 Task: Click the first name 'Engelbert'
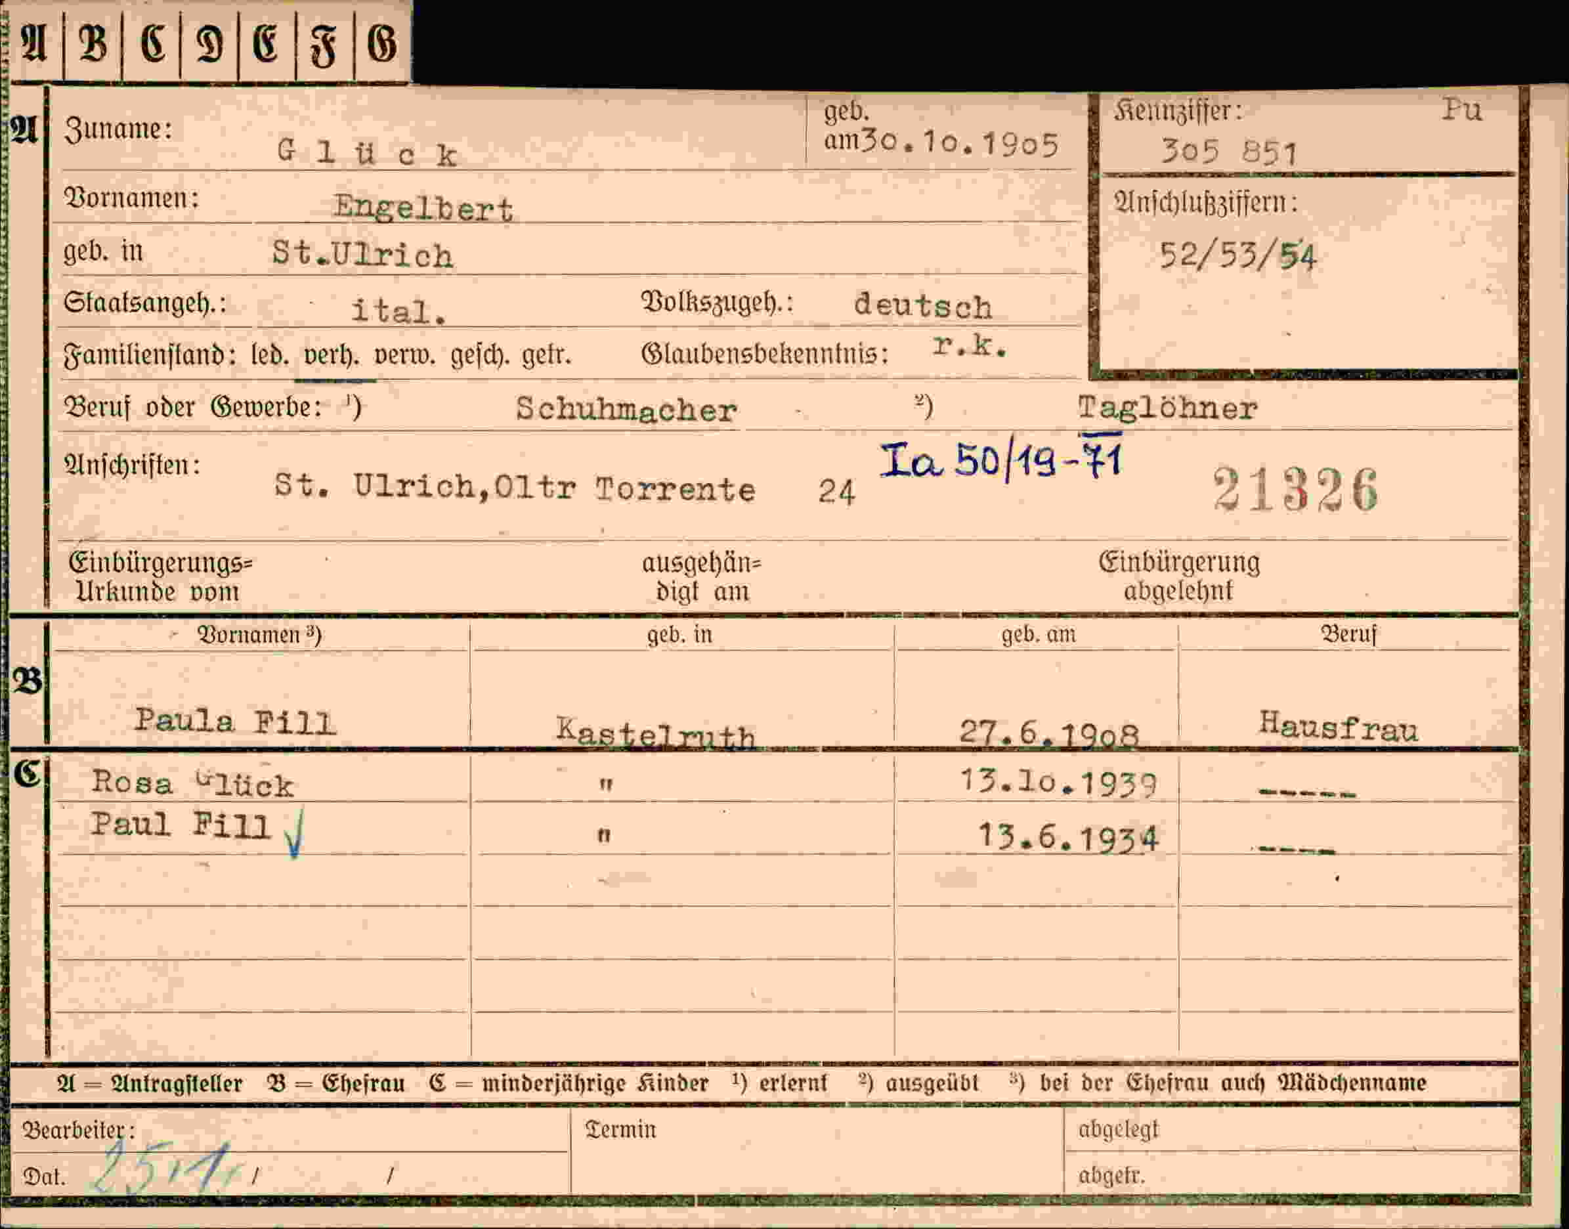(x=423, y=208)
